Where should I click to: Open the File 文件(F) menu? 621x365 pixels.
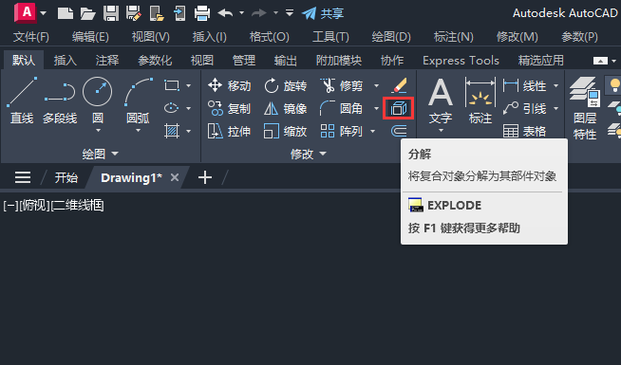31,37
